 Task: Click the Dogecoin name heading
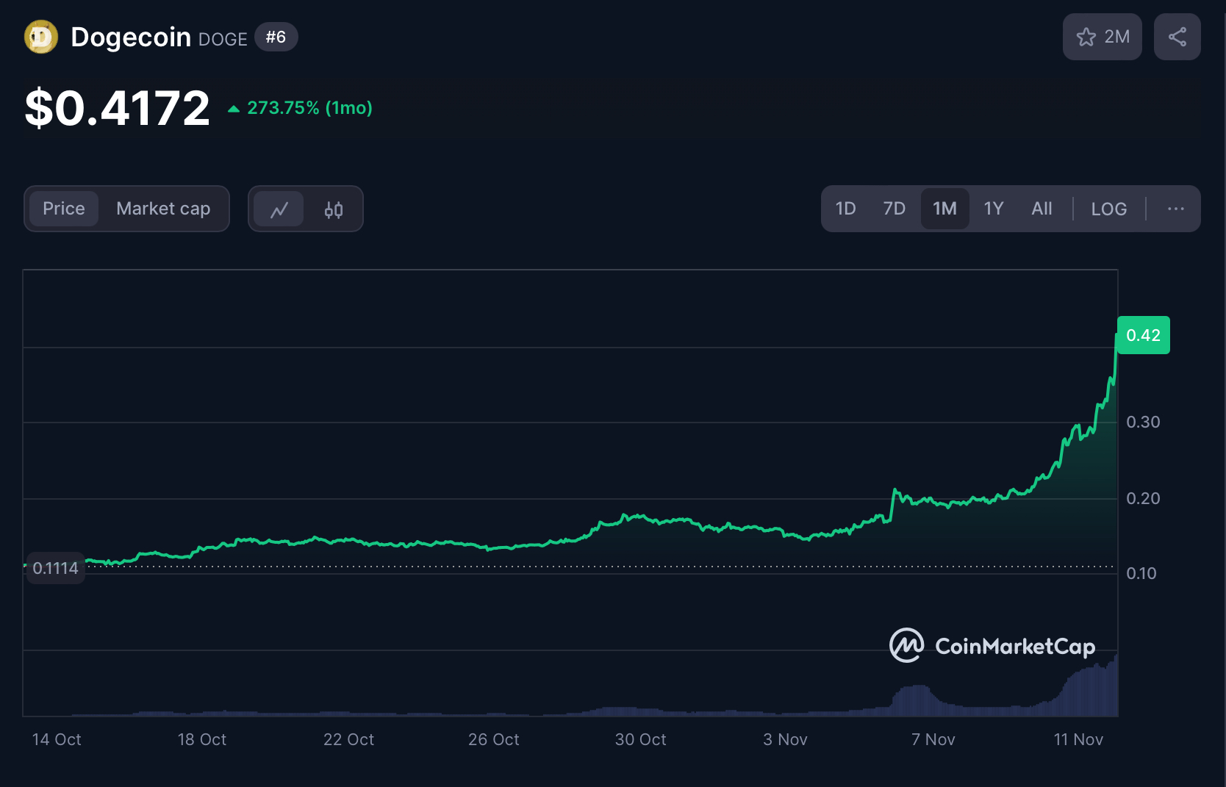tap(131, 37)
